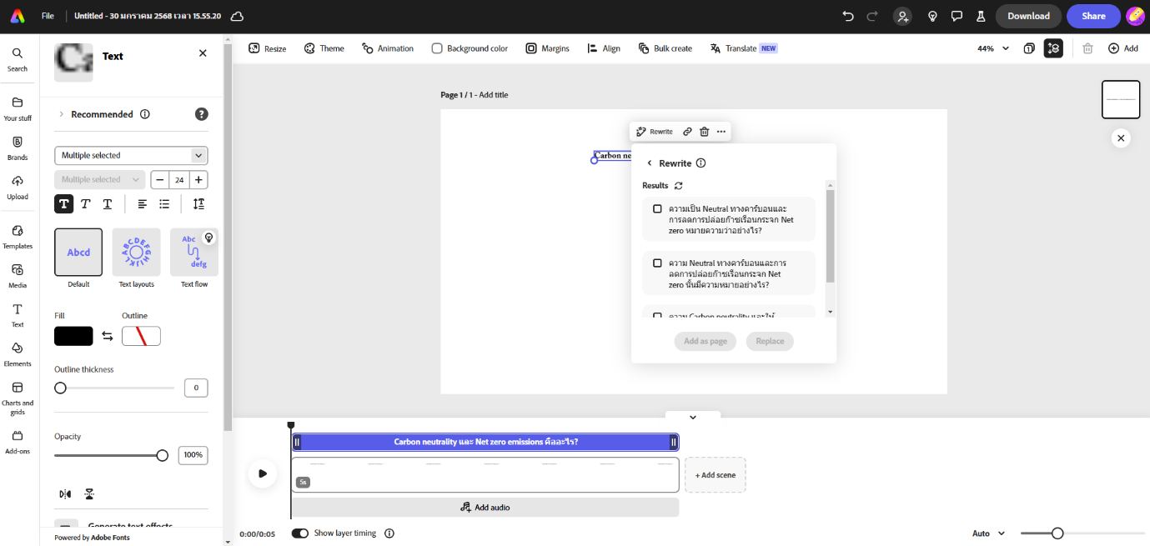Screen dimensions: 1150x546
Task: Click the Download button
Action: coord(1027,16)
